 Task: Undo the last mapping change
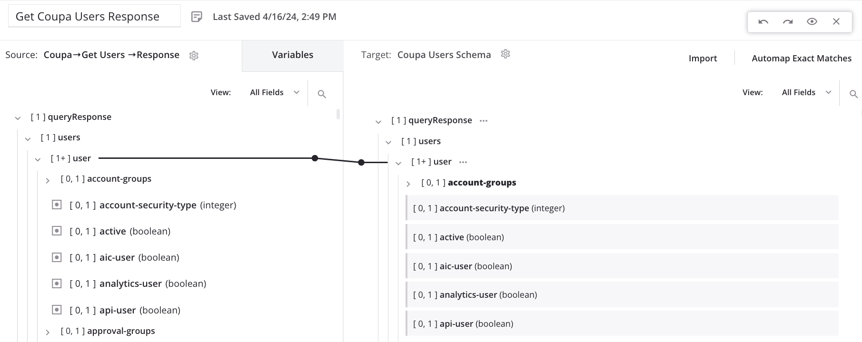point(763,21)
